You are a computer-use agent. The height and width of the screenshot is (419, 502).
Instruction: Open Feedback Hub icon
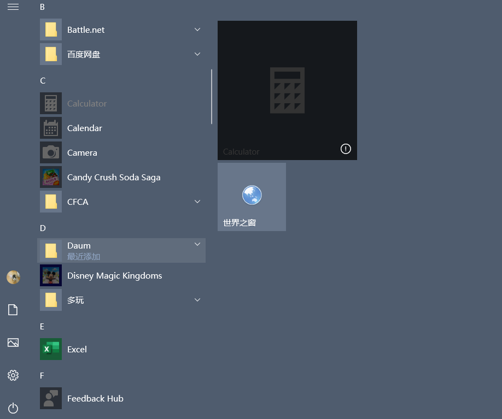51,398
